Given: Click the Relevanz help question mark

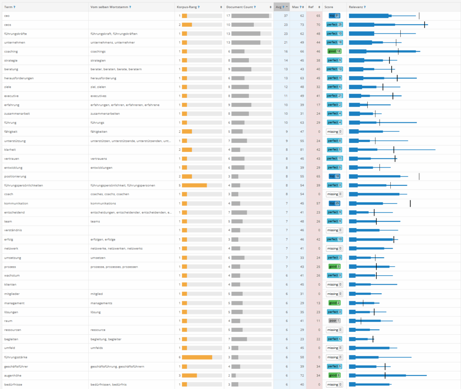Looking at the screenshot, I should tap(365, 7).
